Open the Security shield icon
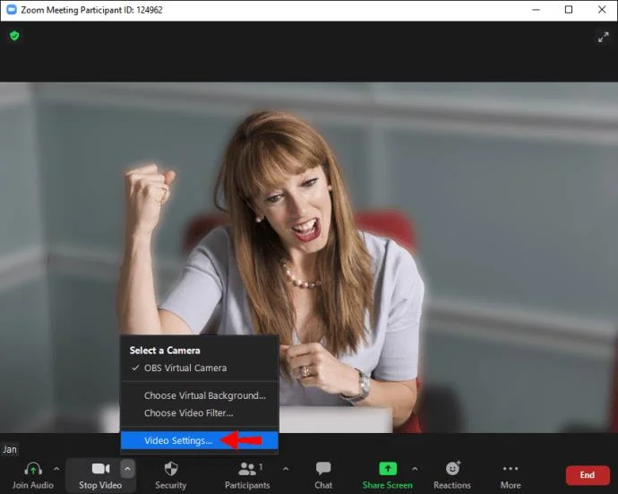The image size is (618, 494). [x=171, y=469]
